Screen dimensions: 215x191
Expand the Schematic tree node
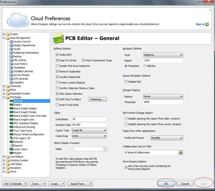[x=4, y=86]
